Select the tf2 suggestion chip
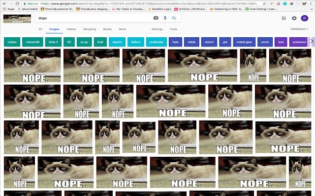The width and height of the screenshot is (315, 196). click(x=69, y=42)
